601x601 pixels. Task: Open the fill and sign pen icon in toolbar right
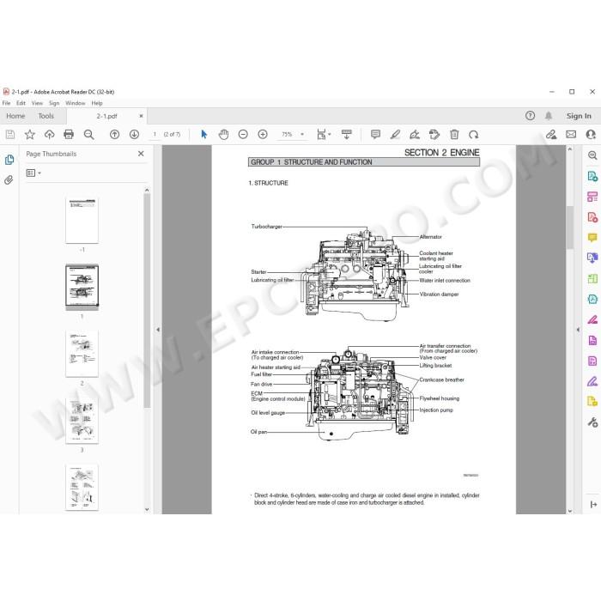tap(551, 135)
